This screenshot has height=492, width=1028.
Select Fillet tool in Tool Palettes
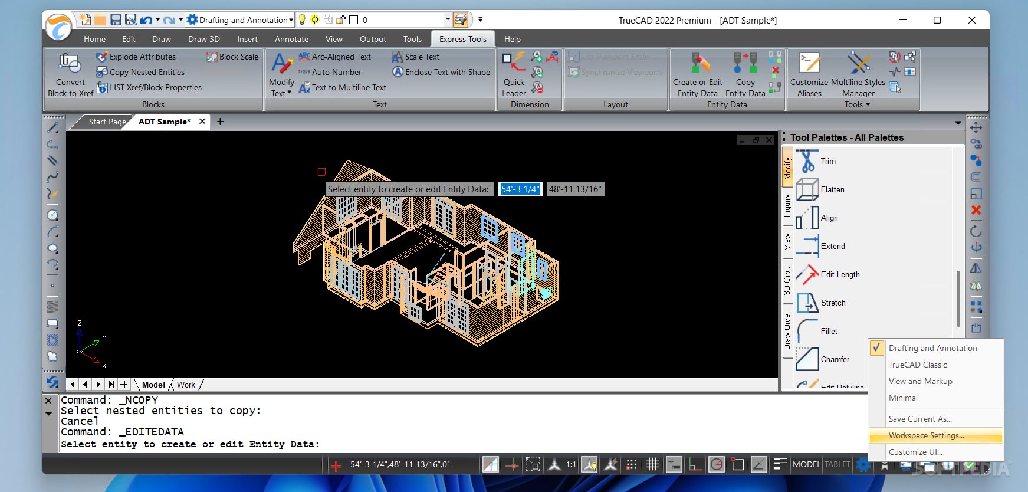click(817, 331)
